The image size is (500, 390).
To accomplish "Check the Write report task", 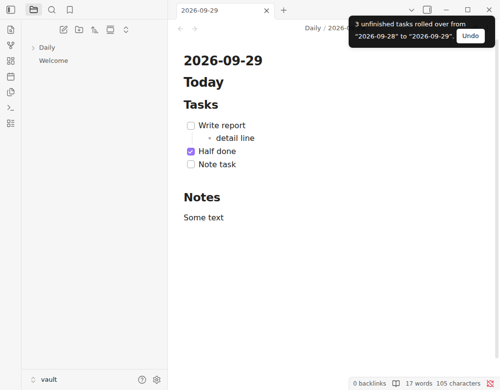I will point(191,126).
